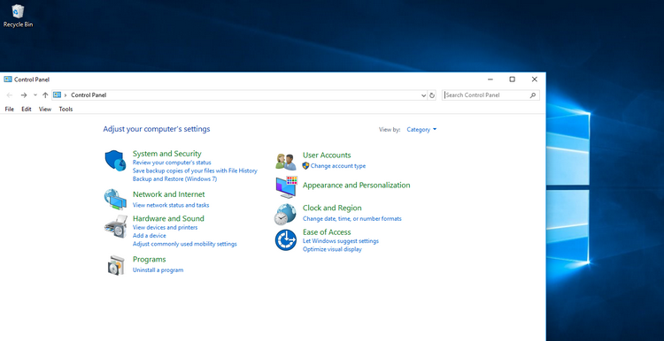Click Optimize visual display link

332,249
